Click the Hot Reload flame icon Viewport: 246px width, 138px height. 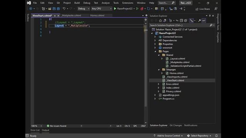click(142, 8)
